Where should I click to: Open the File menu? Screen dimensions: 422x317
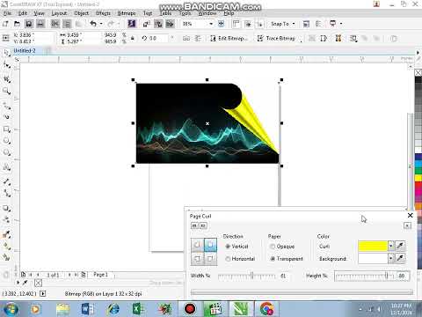point(7,13)
